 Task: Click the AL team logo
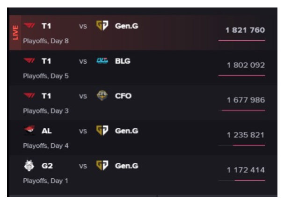tap(29, 130)
